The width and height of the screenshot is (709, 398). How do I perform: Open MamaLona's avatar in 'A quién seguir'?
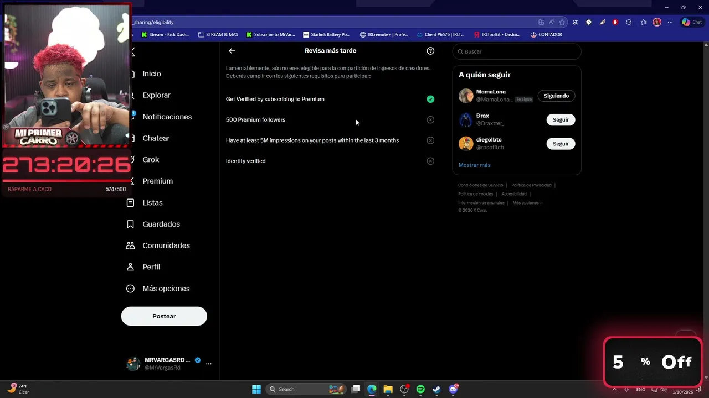tap(466, 96)
